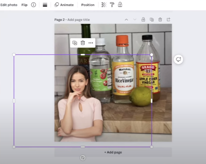Flip the selected photo
This screenshot has width=206, height=164.
(24, 5)
